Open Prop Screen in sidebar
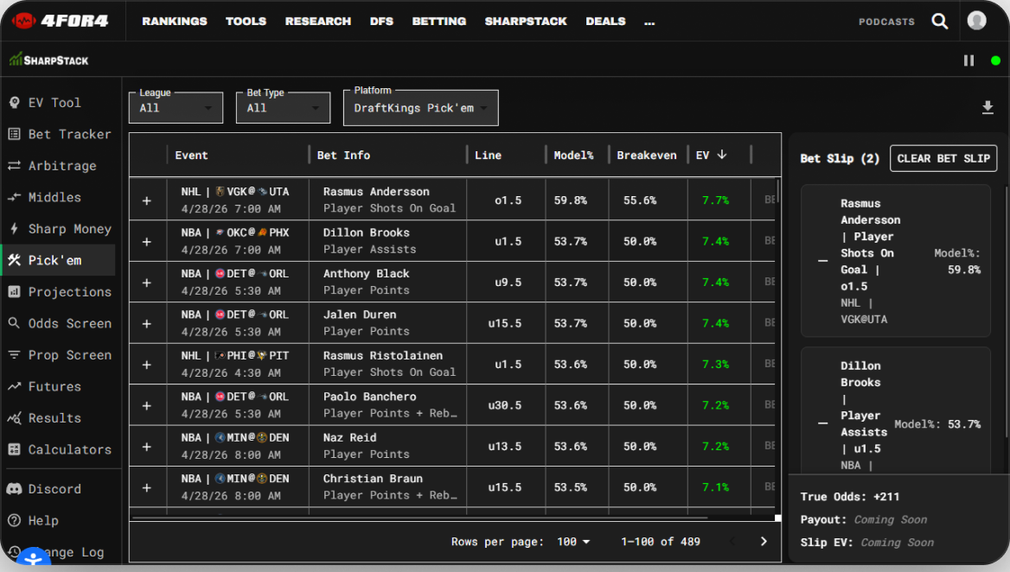The width and height of the screenshot is (1010, 572). (x=58, y=354)
